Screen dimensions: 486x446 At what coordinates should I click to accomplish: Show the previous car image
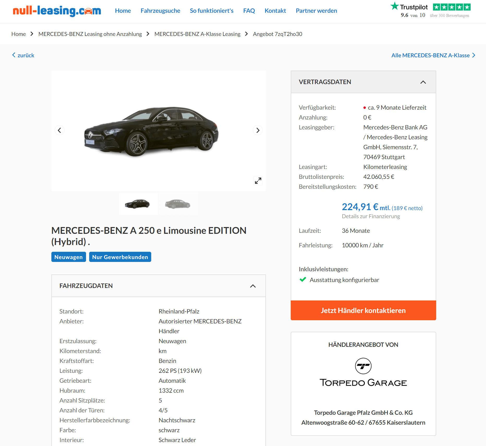[x=59, y=130]
